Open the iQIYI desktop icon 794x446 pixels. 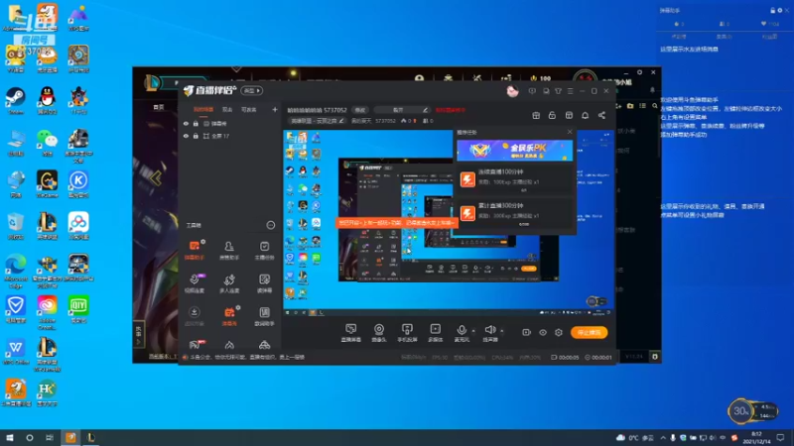coord(78,308)
